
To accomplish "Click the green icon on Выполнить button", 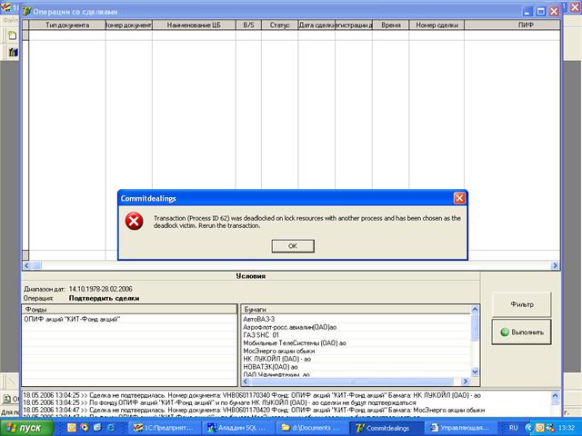I will click(x=505, y=332).
